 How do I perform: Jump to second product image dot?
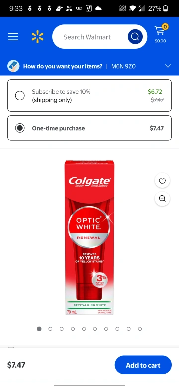tap(50, 329)
